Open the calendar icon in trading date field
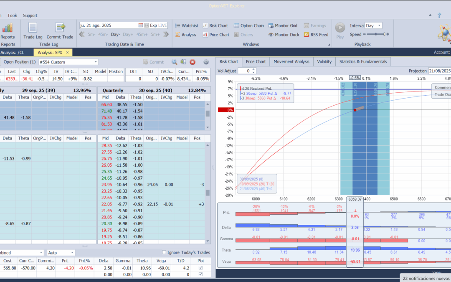 (x=141, y=25)
